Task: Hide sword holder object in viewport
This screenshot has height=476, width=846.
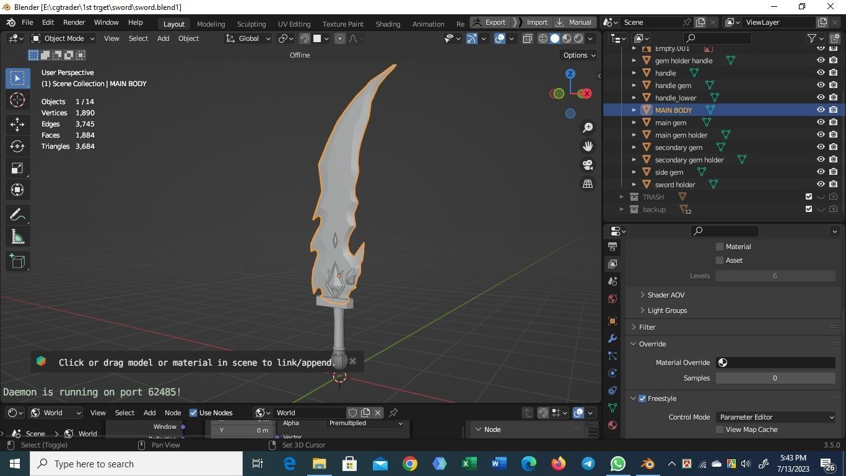Action: (x=821, y=184)
